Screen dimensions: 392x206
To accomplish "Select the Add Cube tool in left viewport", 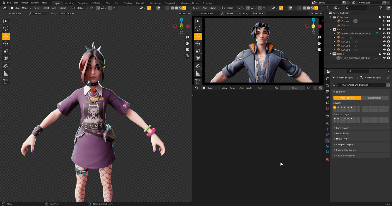I will 6,82.
